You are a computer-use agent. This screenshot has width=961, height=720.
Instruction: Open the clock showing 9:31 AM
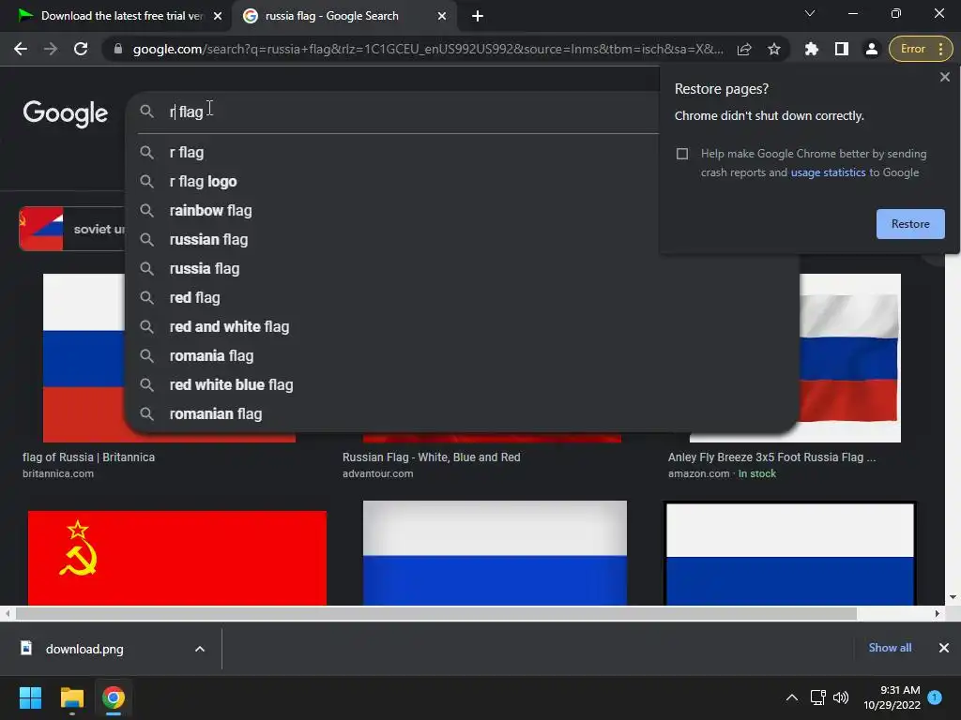point(892,697)
